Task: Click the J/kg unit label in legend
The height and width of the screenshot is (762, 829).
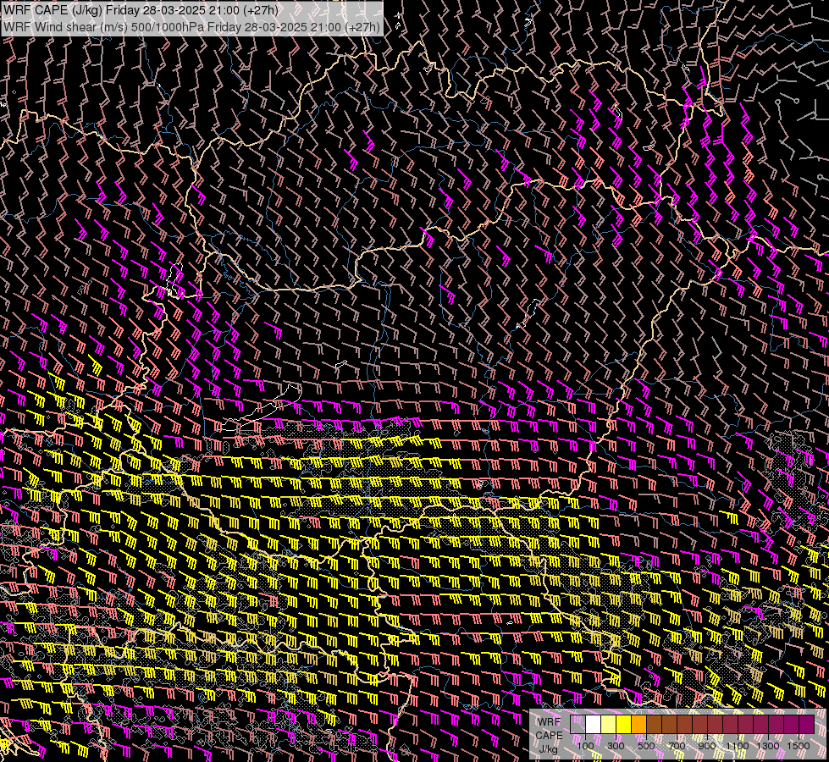Action: 548,749
